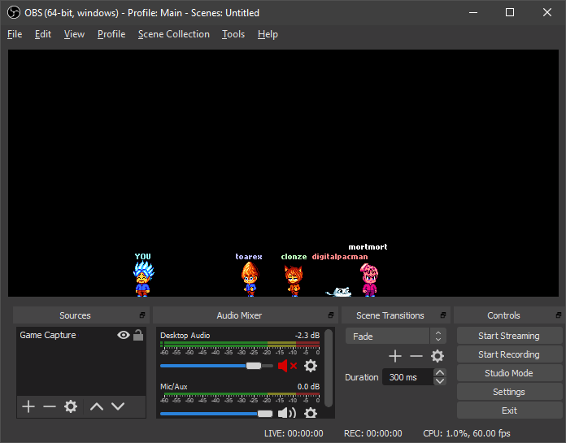Click Start Recording button

tap(509, 354)
